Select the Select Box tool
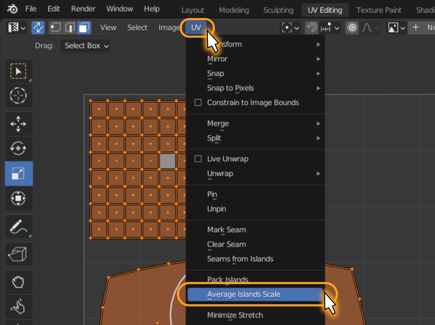The image size is (435, 325). tap(18, 72)
